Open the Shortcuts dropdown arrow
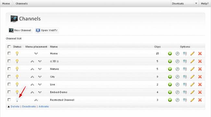Viewport: 211px width, 117px height. (196, 4)
